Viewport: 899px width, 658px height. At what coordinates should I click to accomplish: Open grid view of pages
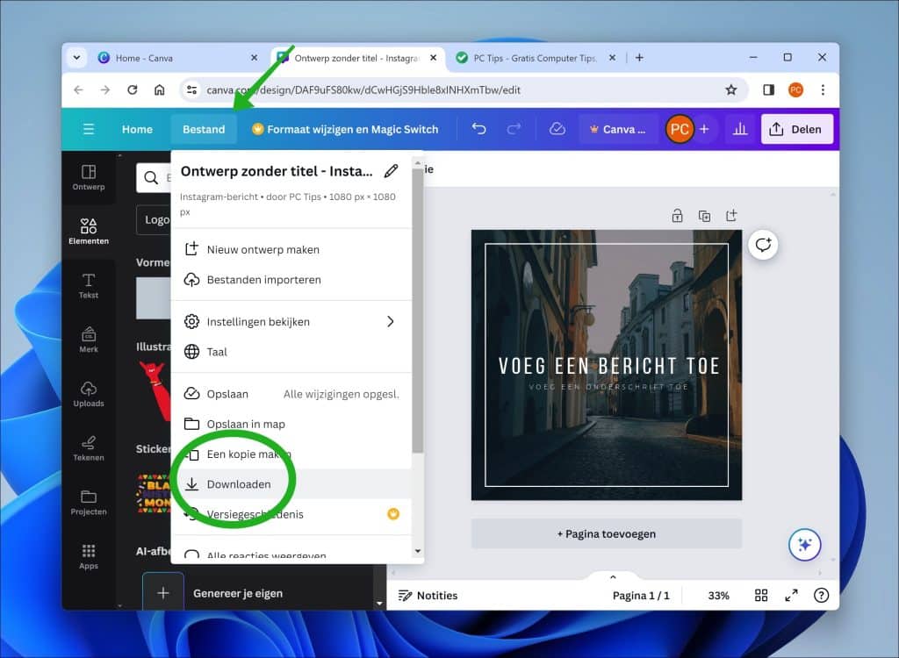(761, 596)
